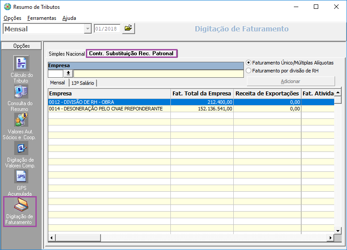Select the 13º Salário sub-tab
Screen dimensions: 347x250
(x=83, y=83)
